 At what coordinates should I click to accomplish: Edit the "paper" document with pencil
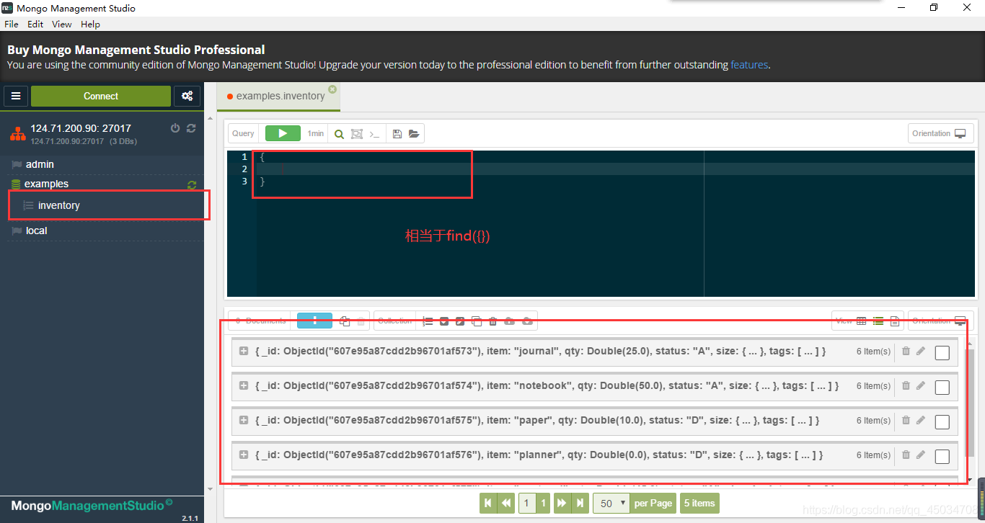[920, 420]
